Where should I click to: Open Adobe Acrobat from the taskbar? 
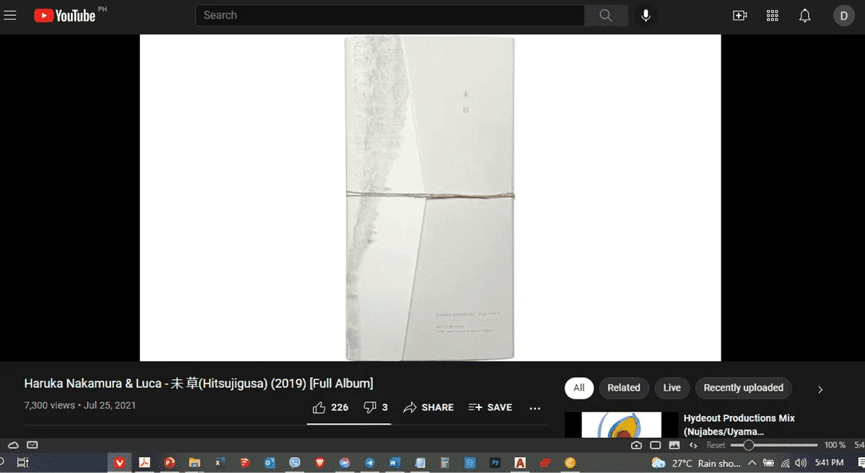(144, 462)
